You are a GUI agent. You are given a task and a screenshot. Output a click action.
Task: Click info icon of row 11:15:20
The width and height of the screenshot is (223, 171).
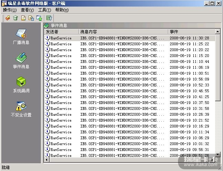(x=47, y=55)
